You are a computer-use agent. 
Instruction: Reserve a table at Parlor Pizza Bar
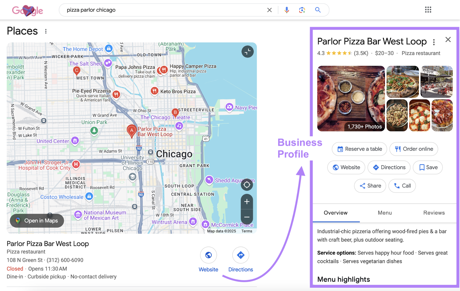click(359, 149)
